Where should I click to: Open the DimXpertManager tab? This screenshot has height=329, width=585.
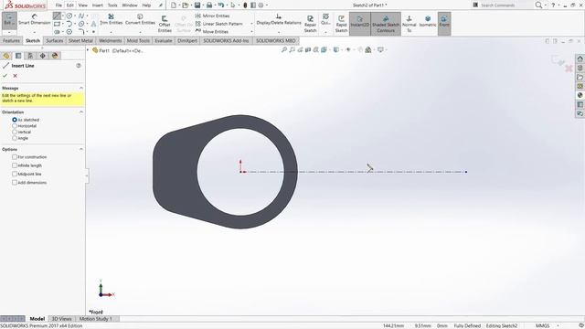[43, 56]
